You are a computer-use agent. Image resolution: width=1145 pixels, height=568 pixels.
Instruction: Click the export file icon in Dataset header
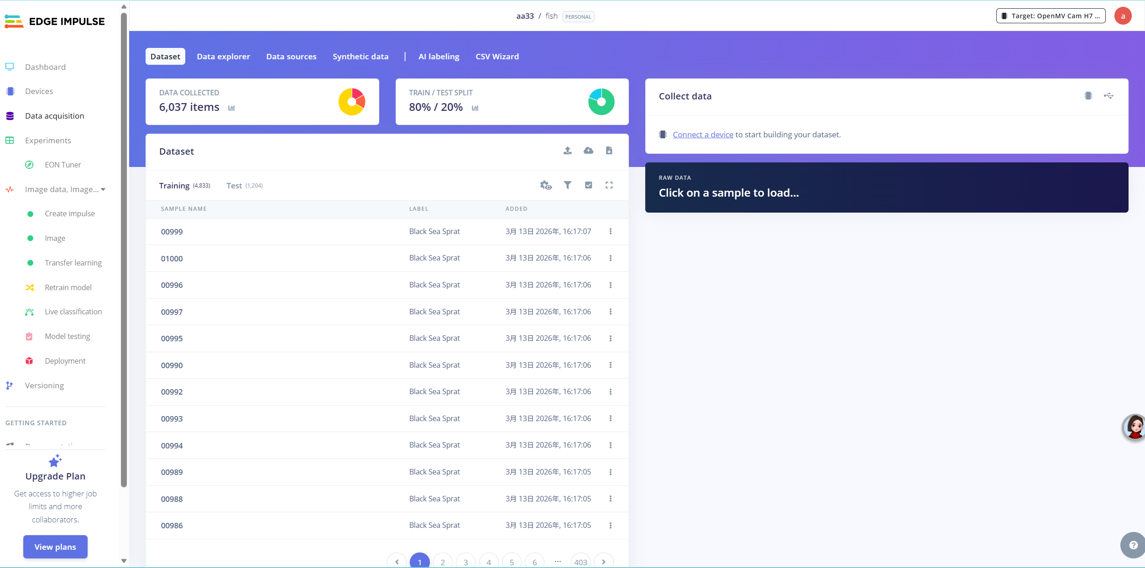coord(609,151)
